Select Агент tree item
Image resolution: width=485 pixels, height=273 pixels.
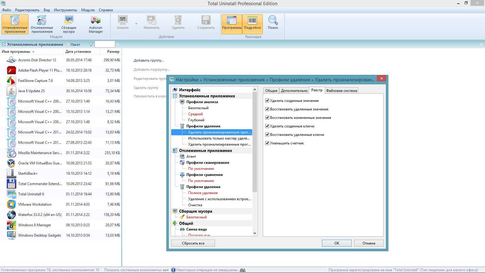coord(191,157)
